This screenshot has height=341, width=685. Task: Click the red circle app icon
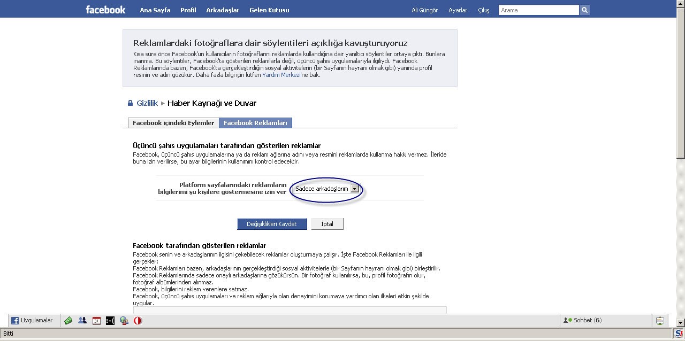[x=138, y=321]
